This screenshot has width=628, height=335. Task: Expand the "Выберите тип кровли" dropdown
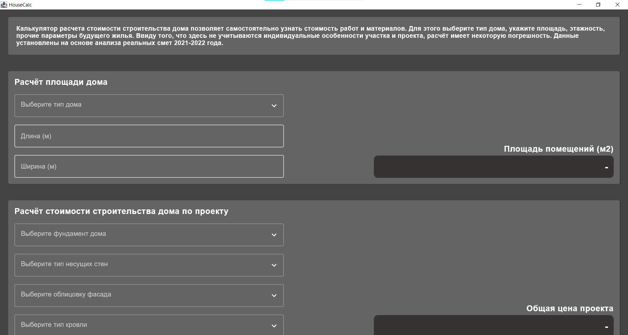[149, 325]
